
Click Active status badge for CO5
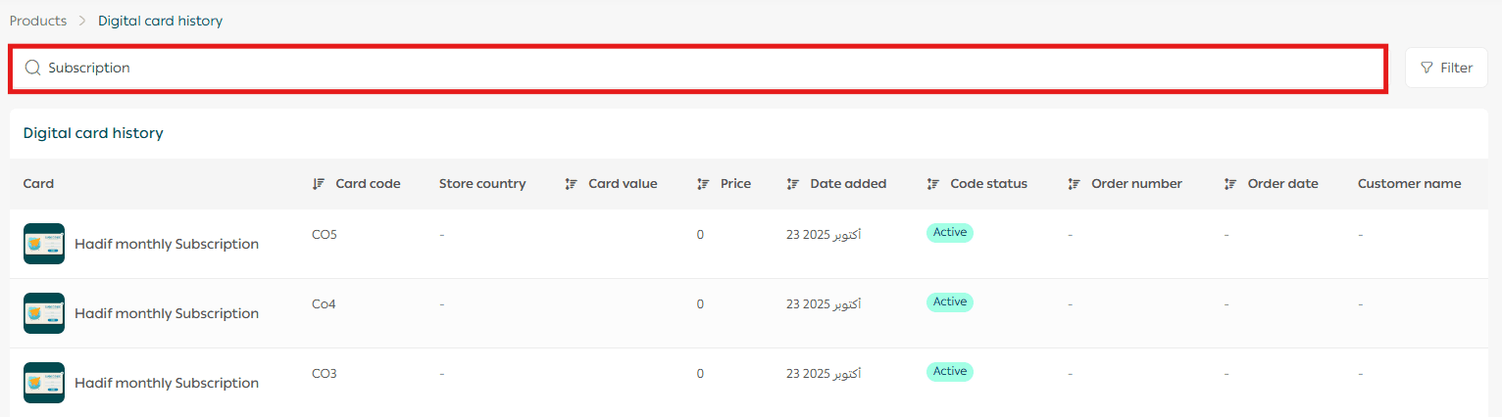pyautogui.click(x=949, y=232)
